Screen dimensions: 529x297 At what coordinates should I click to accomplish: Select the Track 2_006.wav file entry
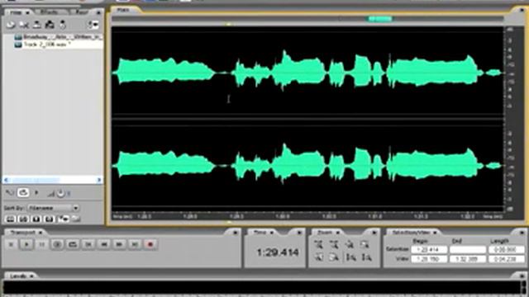click(x=58, y=44)
